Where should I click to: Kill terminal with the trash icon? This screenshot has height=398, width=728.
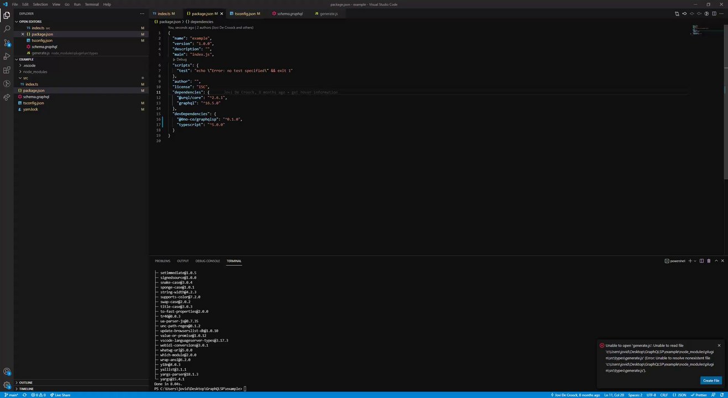click(x=709, y=261)
